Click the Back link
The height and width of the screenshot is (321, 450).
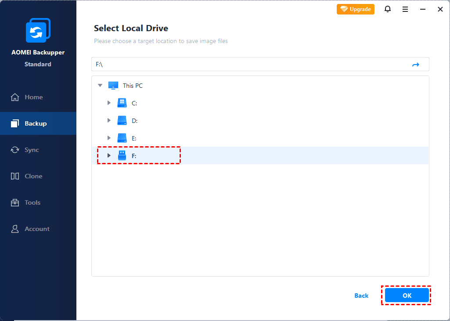[x=361, y=296]
